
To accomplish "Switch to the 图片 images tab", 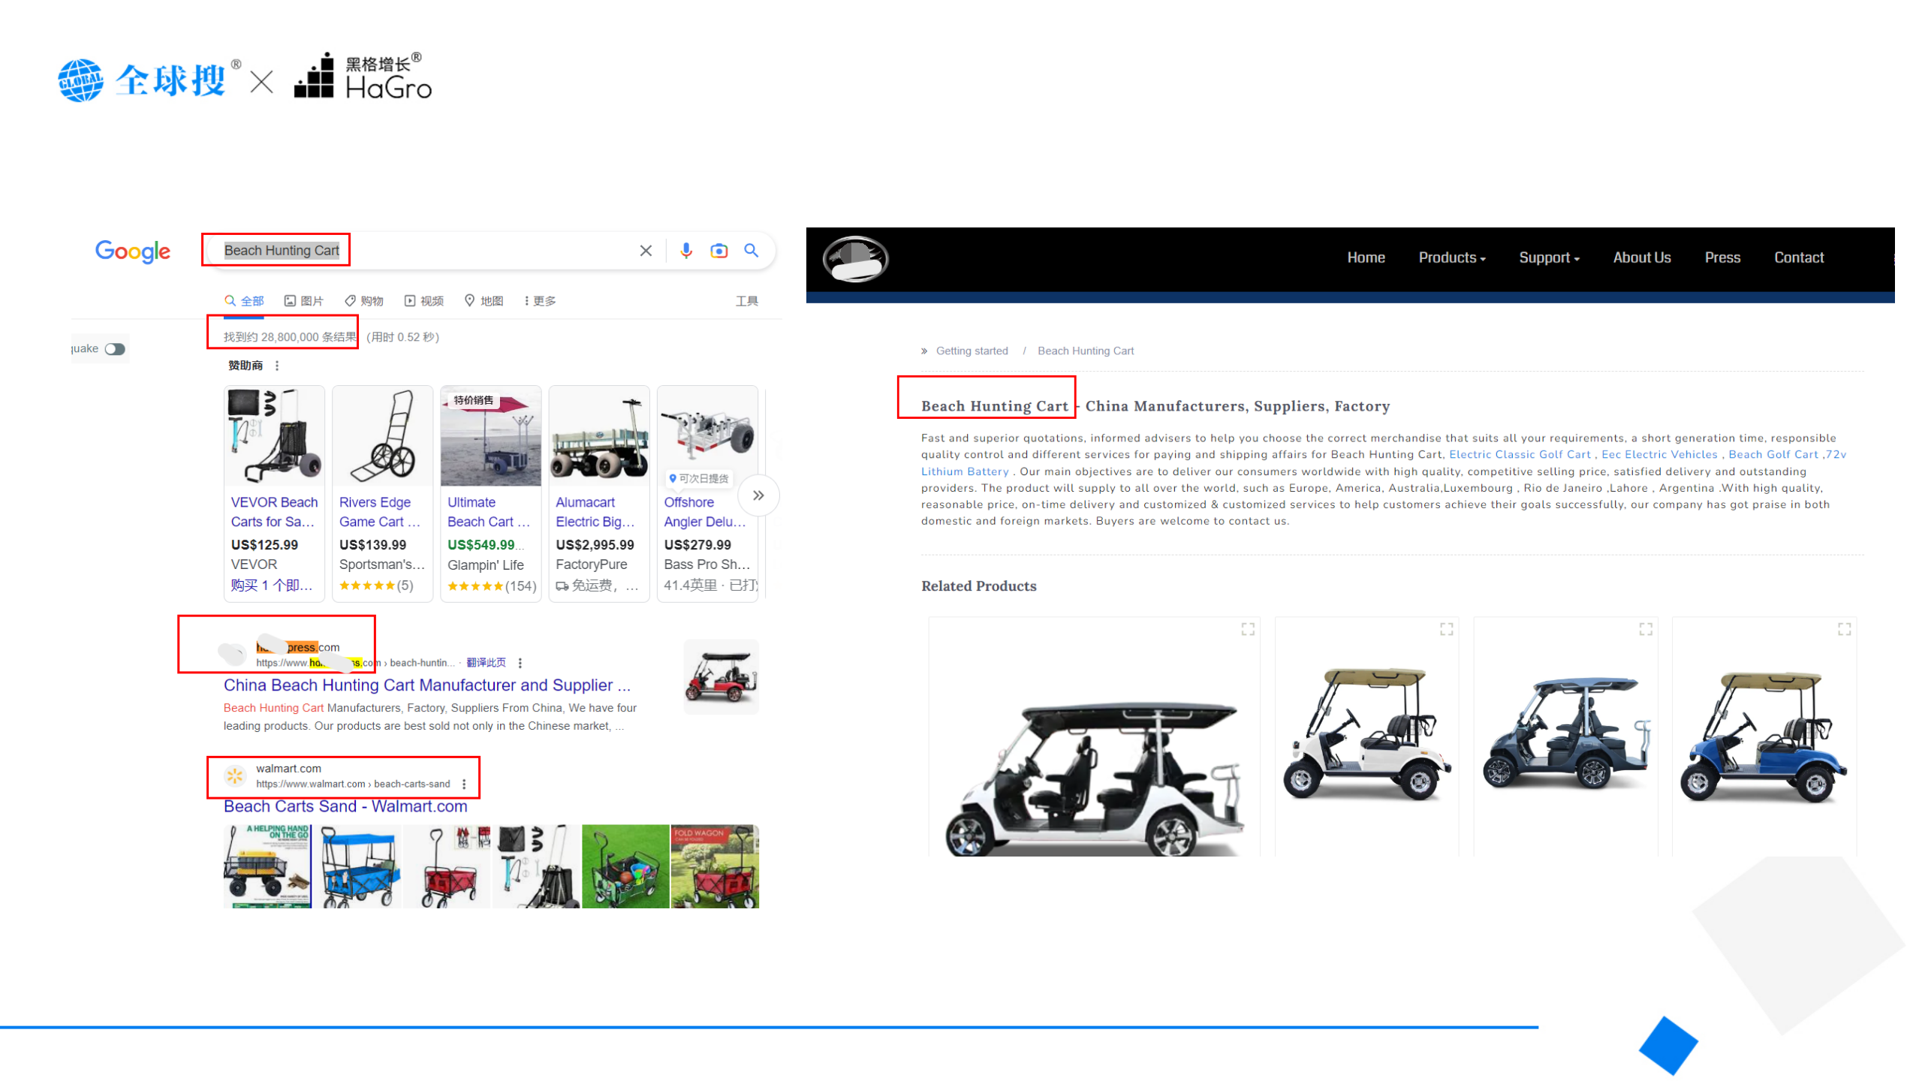I will (304, 301).
